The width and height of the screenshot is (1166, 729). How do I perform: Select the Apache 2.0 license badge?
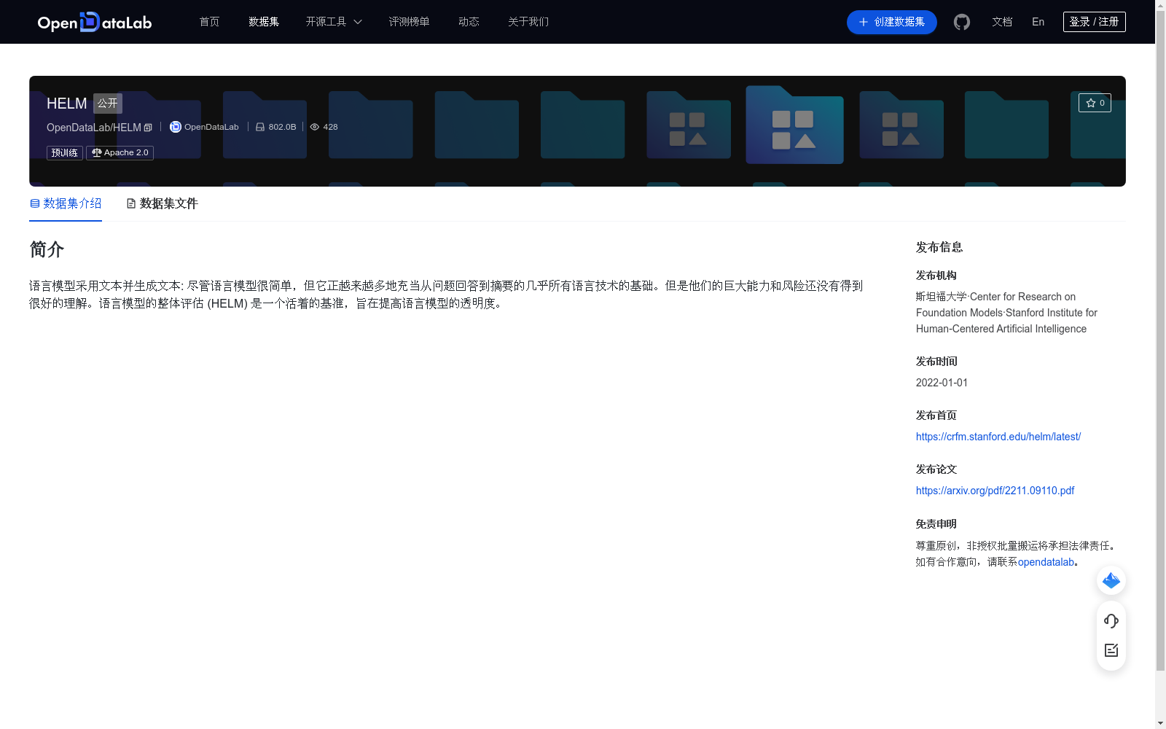(x=119, y=152)
